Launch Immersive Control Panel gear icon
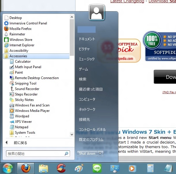This screenshot has width=176, height=174. click(6, 23)
